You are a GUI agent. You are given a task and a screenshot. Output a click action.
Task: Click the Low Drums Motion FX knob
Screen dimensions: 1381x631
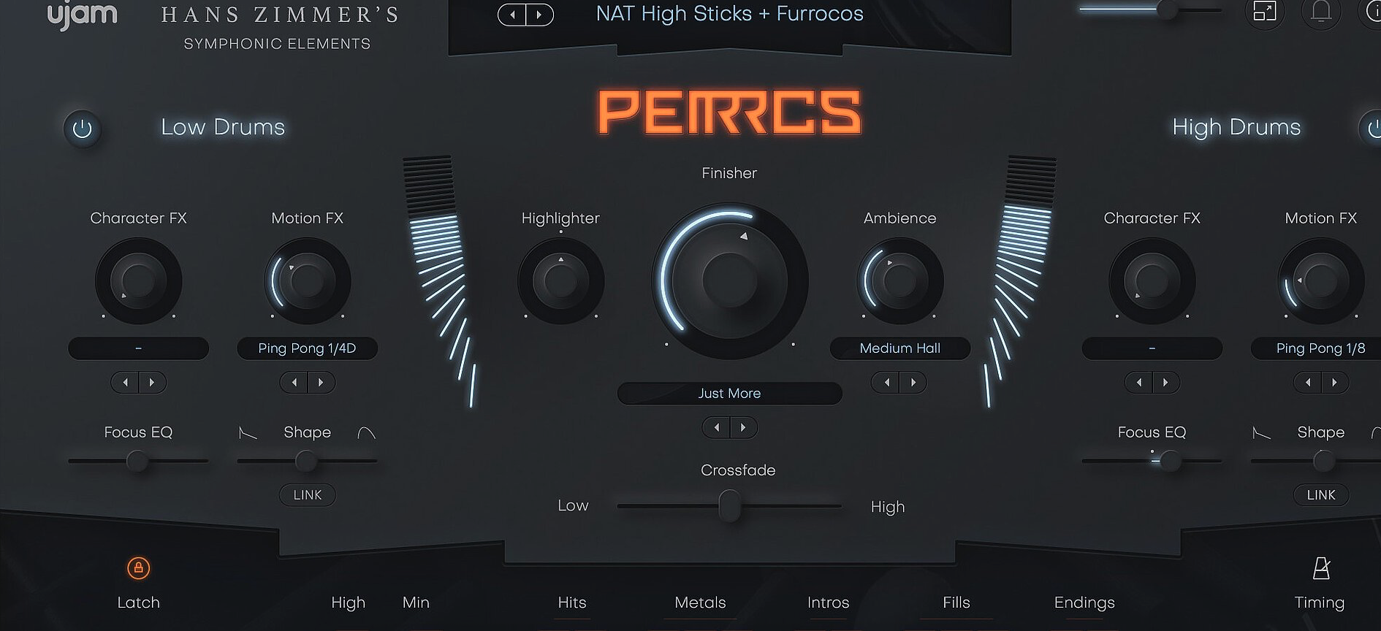[307, 280]
